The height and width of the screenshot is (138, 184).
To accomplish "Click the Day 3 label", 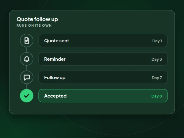I will [x=157, y=59].
